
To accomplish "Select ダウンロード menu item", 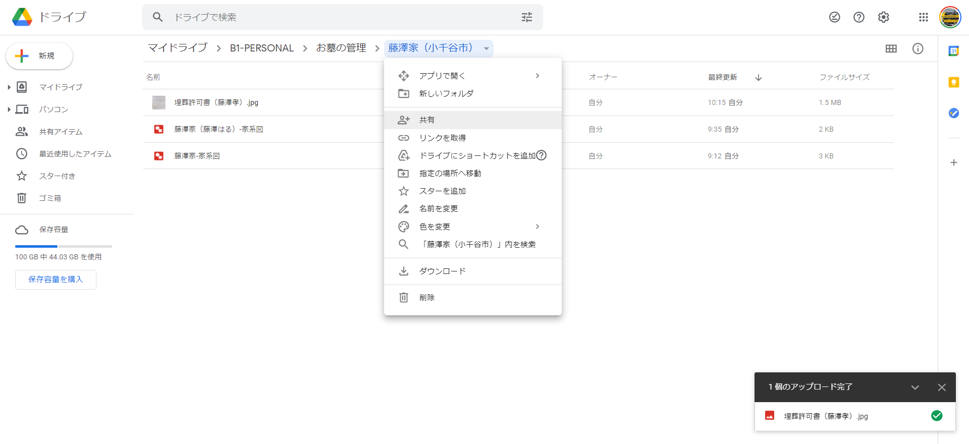I will (x=473, y=271).
